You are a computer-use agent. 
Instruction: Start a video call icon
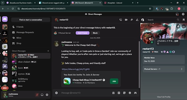(126, 20)
